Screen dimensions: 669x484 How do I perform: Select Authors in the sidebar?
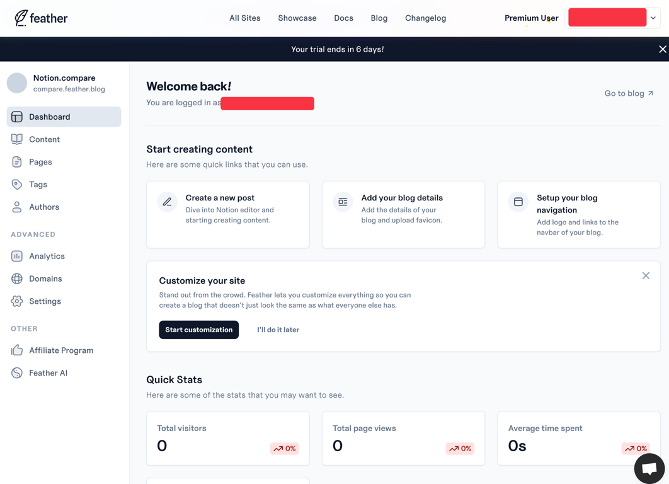pyautogui.click(x=64, y=207)
